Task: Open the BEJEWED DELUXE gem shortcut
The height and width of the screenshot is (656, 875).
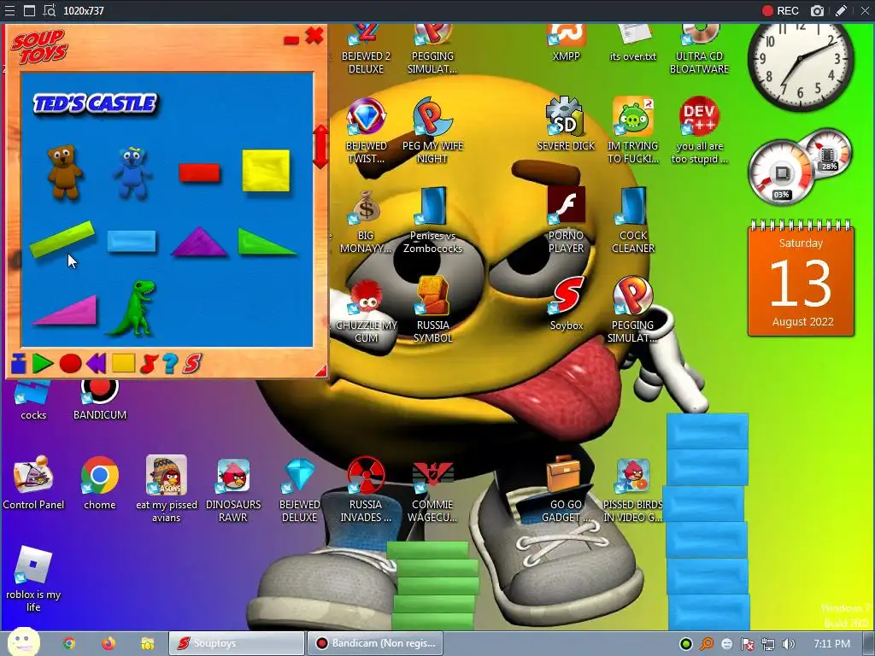Action: (x=300, y=489)
